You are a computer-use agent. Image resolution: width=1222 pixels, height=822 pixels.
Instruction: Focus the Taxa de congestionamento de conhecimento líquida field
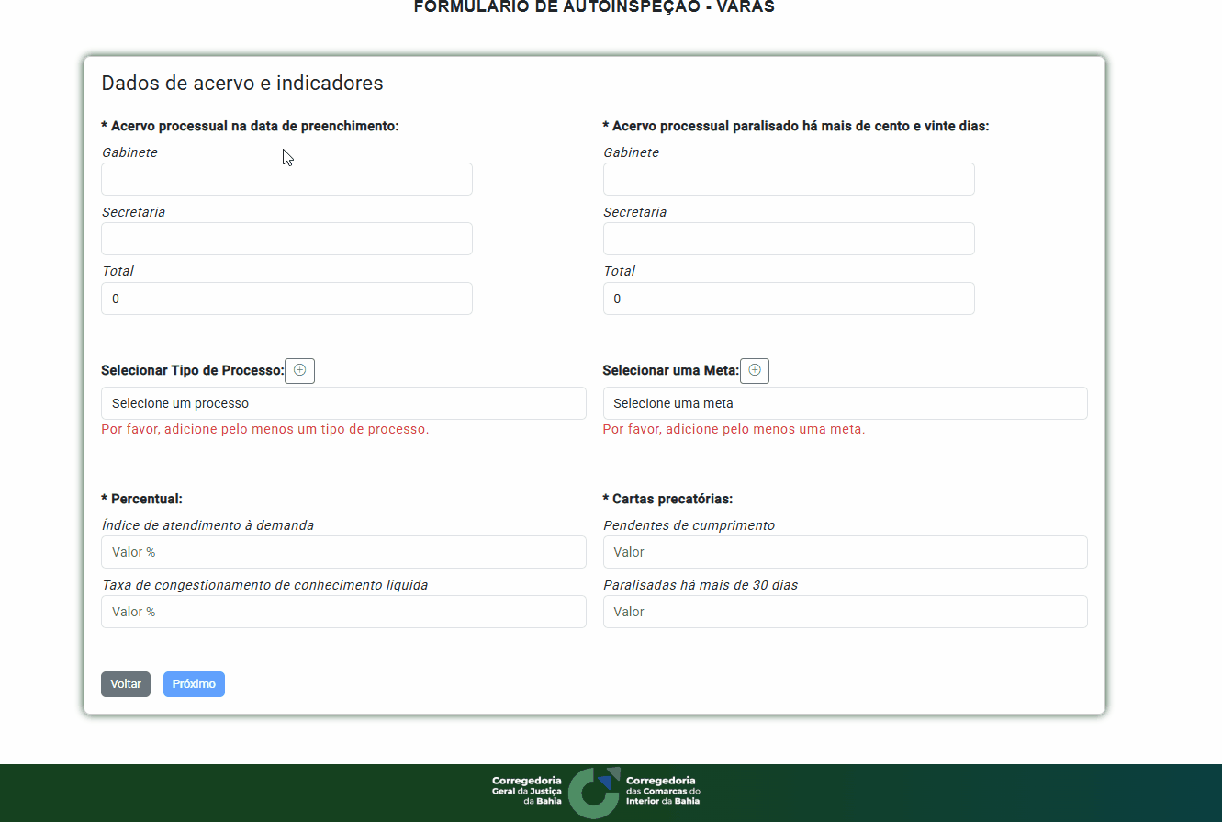tap(343, 612)
